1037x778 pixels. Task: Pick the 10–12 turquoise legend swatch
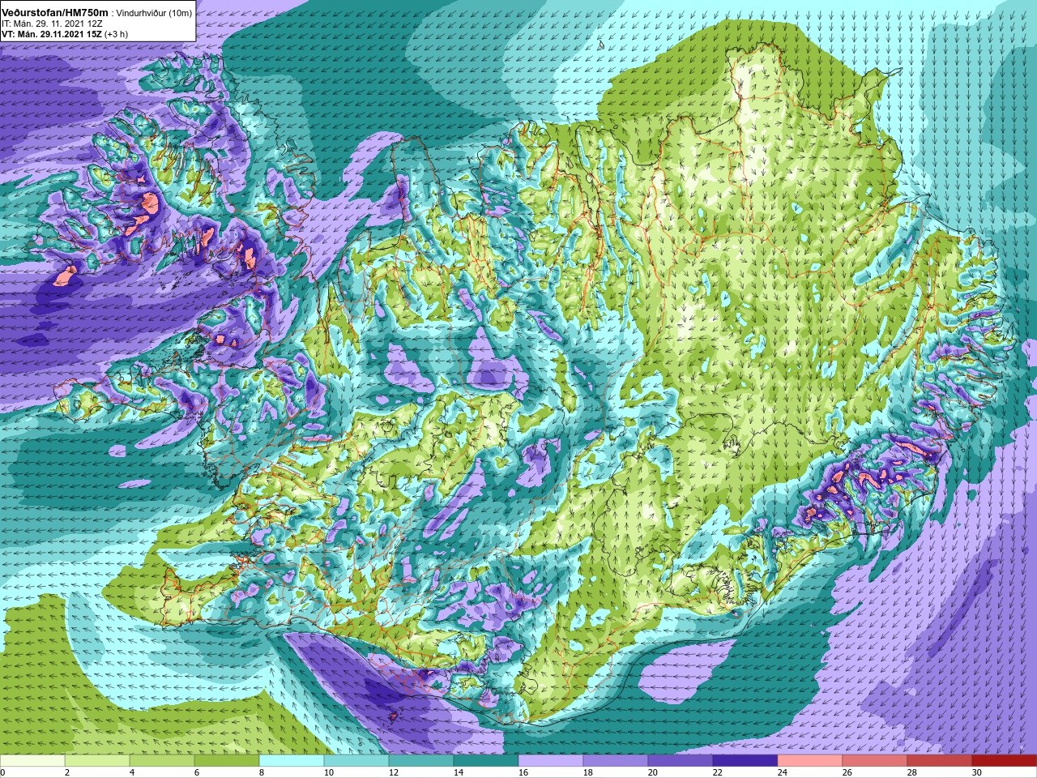[x=356, y=761]
